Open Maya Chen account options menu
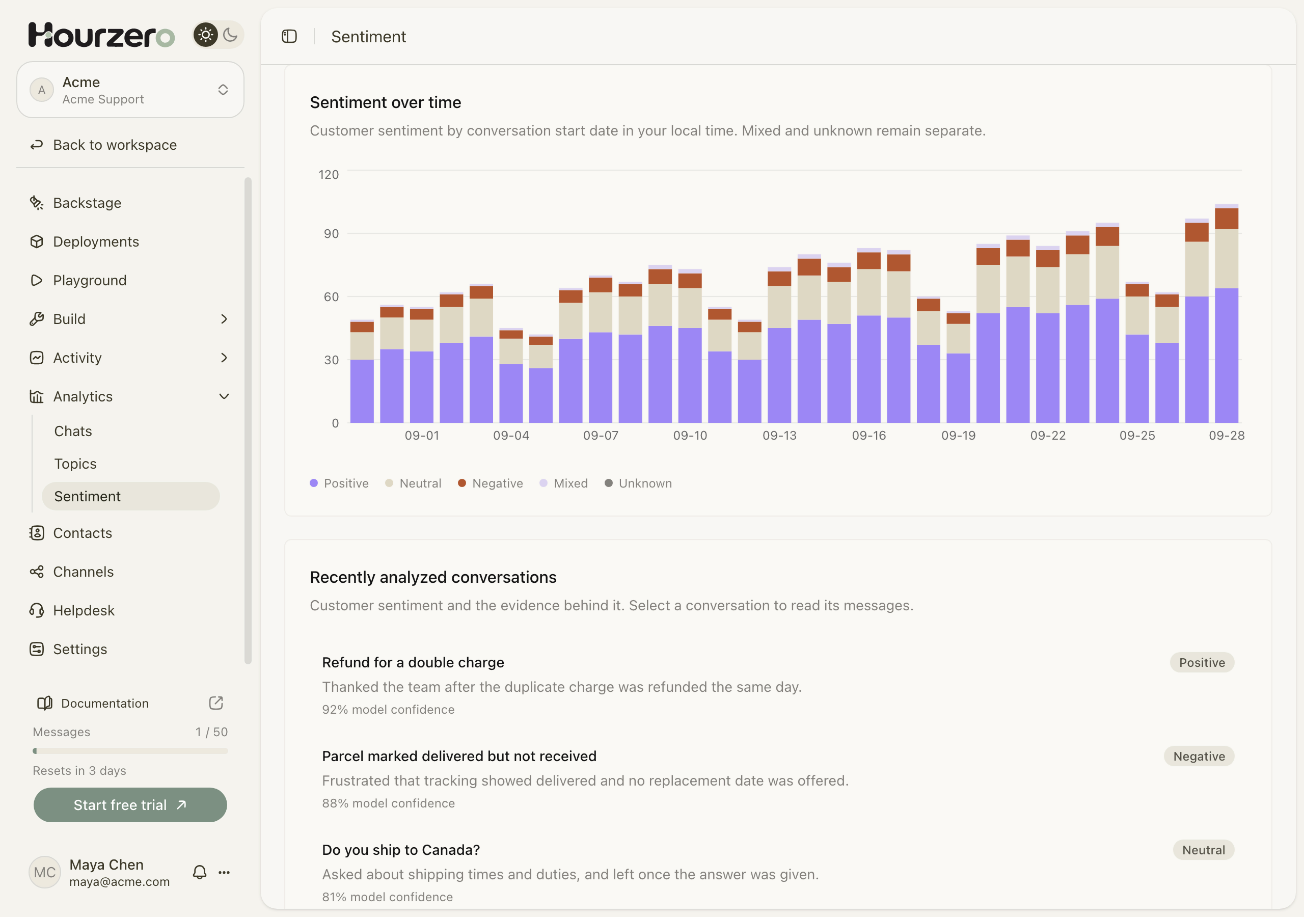 [224, 872]
